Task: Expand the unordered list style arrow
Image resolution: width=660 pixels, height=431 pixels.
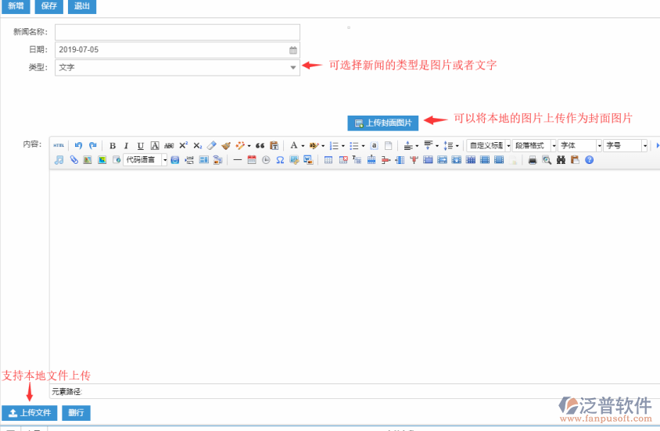Action: tap(364, 146)
